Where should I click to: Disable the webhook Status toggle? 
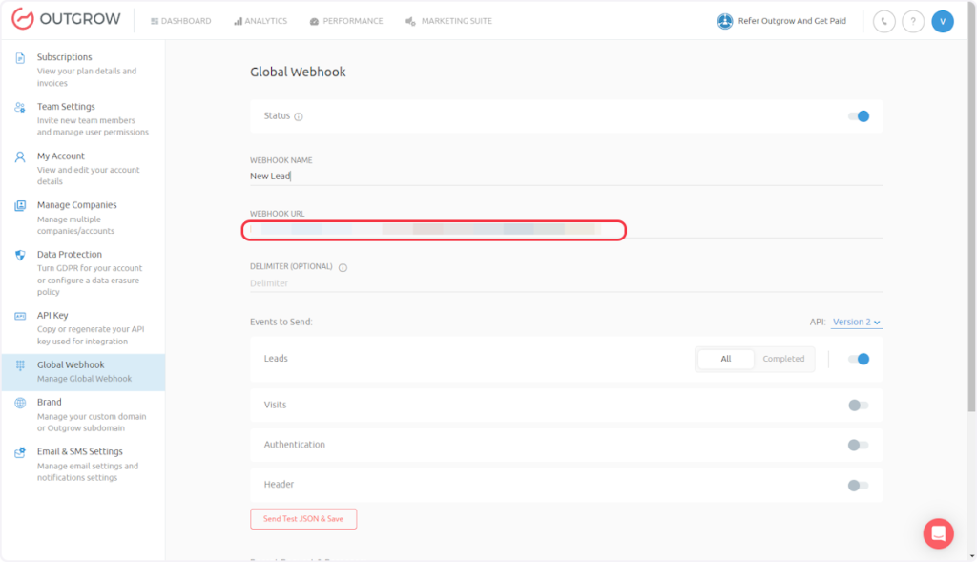click(x=859, y=116)
